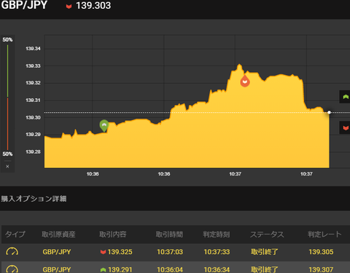Click the trade time 10:37:03

[x=170, y=252]
